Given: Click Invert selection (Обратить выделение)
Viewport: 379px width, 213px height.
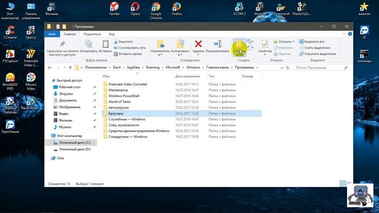Looking at the screenshot, I should [x=317, y=54].
